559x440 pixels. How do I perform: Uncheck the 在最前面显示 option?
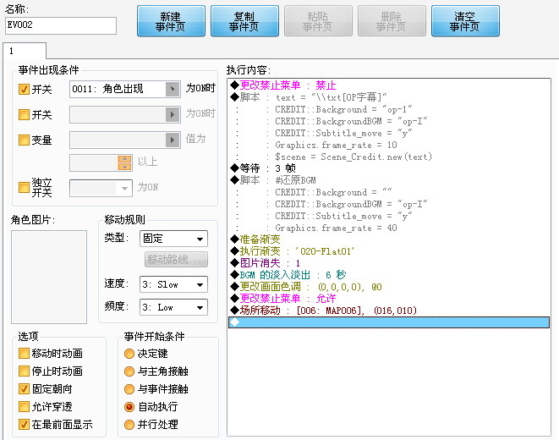pyautogui.click(x=24, y=424)
